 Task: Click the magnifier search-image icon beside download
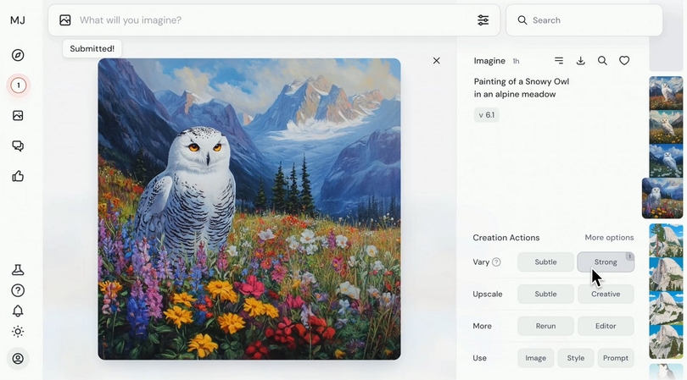[602, 61]
